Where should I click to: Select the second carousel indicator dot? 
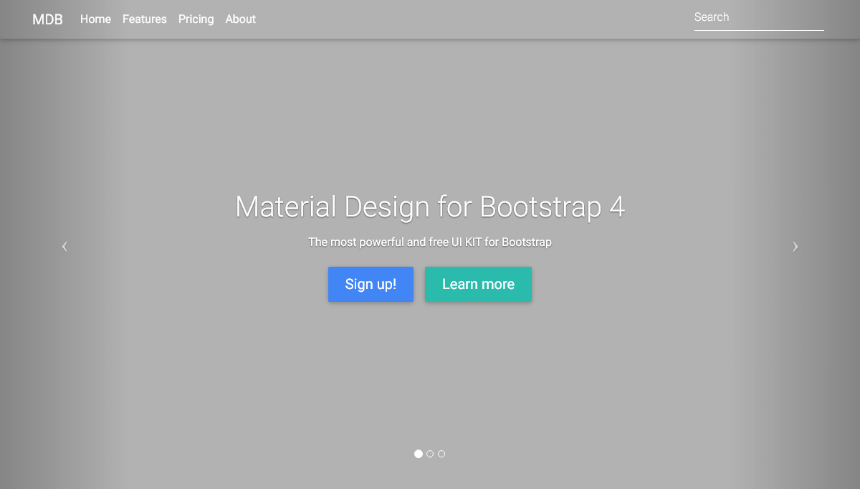pyautogui.click(x=430, y=454)
